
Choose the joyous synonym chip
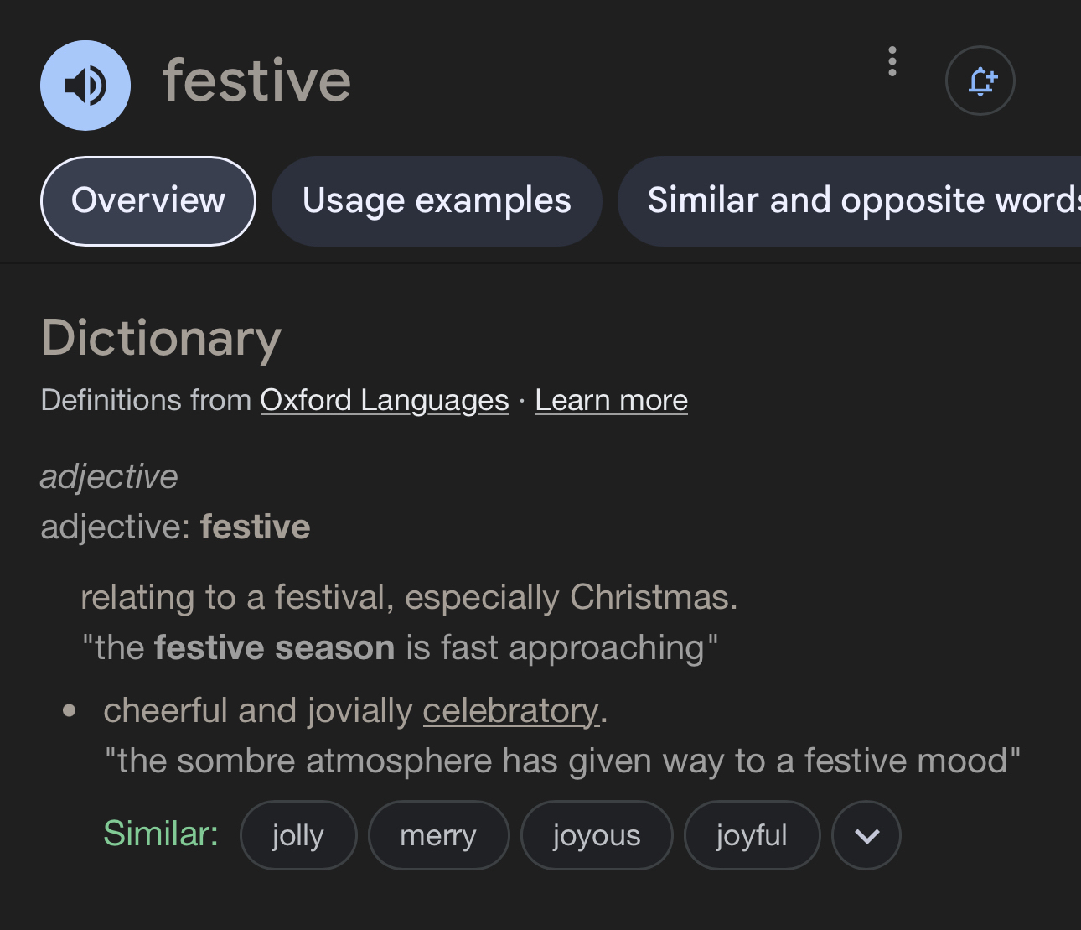pos(597,835)
